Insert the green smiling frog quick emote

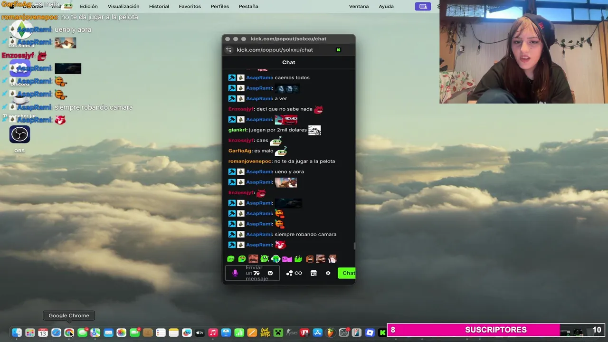coord(231,259)
